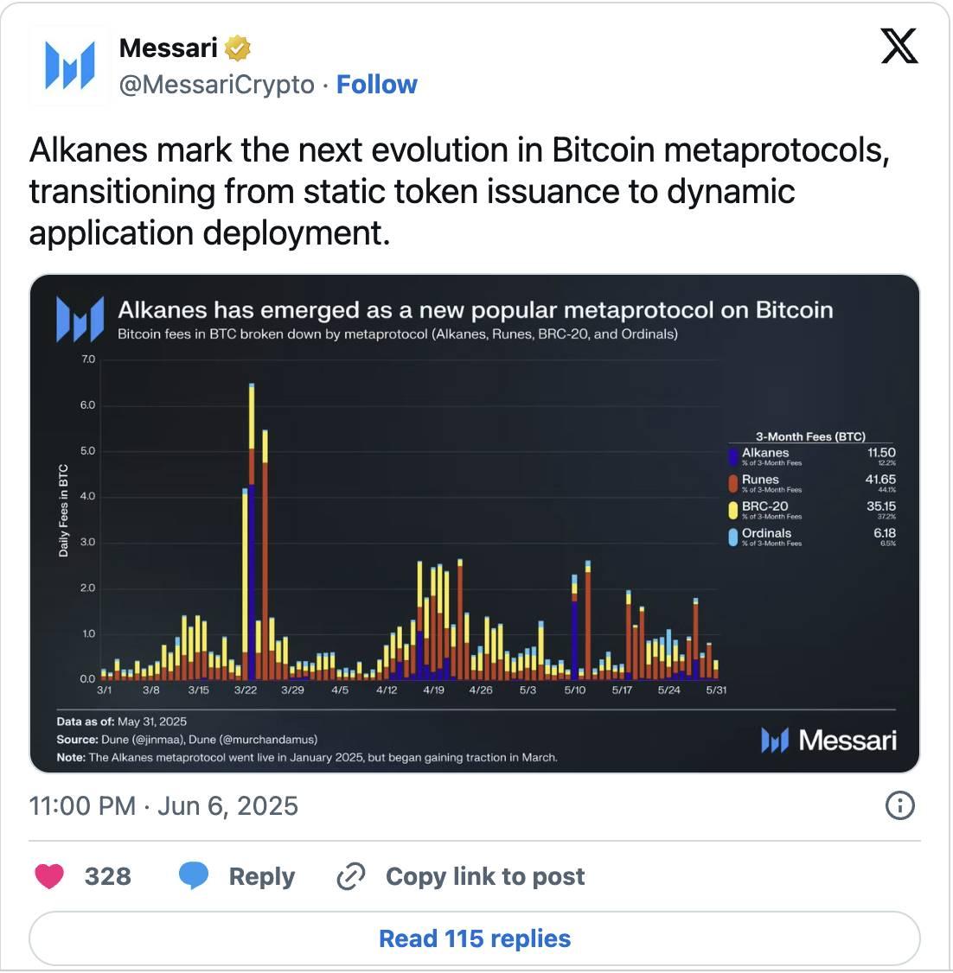Click the Runes red legend swatch
This screenshot has width=953, height=973.
click(733, 483)
